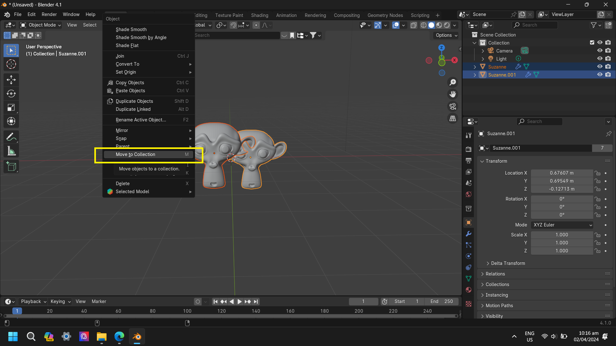Image resolution: width=616 pixels, height=346 pixels.
Task: Select the Measure tool
Action: [11, 151]
